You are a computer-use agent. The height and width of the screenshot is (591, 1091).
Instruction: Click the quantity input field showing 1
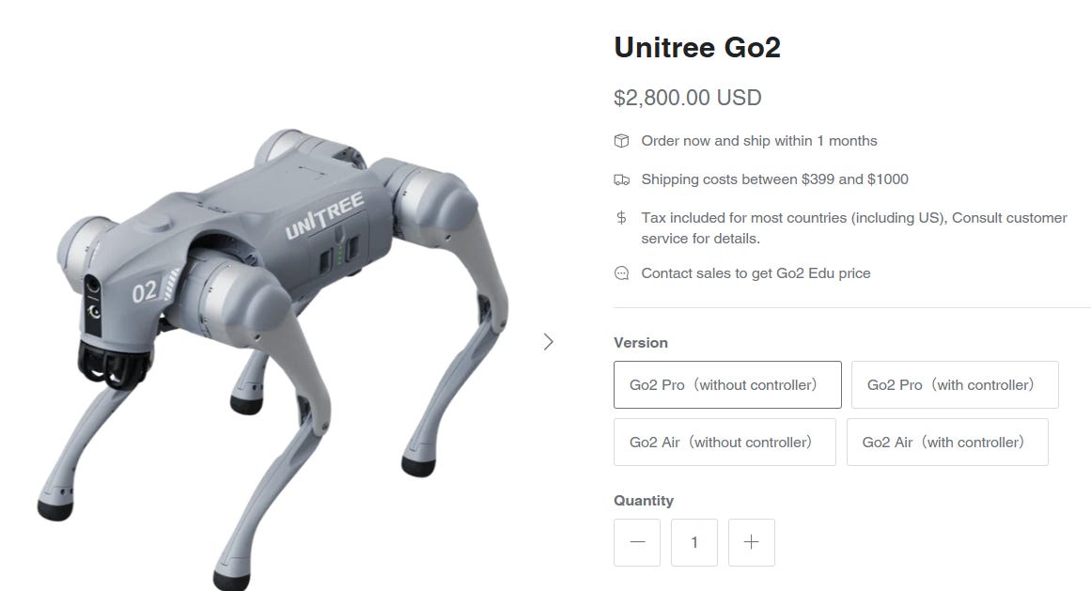coord(694,542)
